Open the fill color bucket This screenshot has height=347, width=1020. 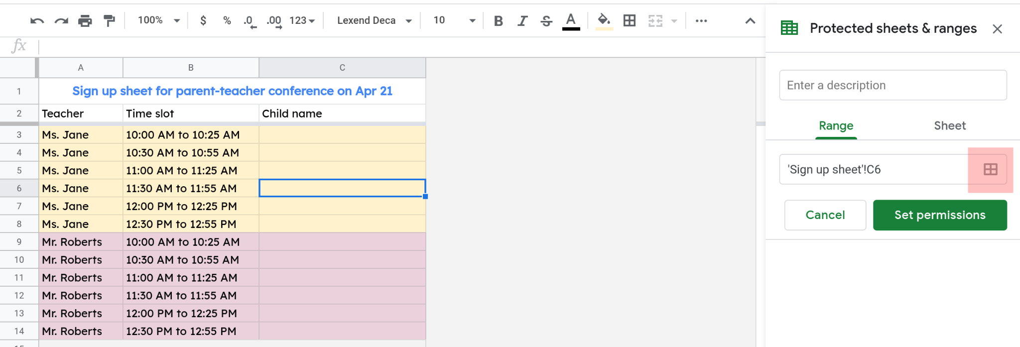[604, 21]
